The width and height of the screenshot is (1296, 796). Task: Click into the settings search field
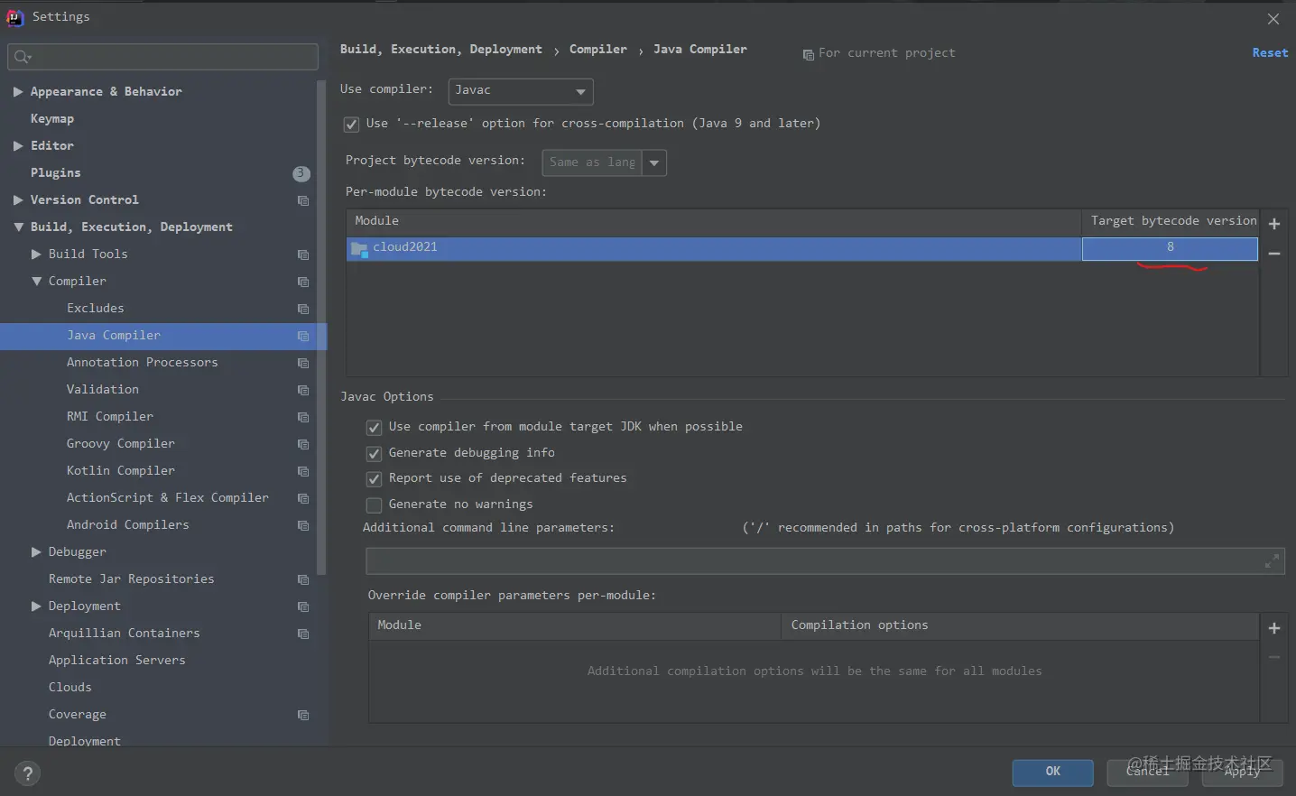162,57
